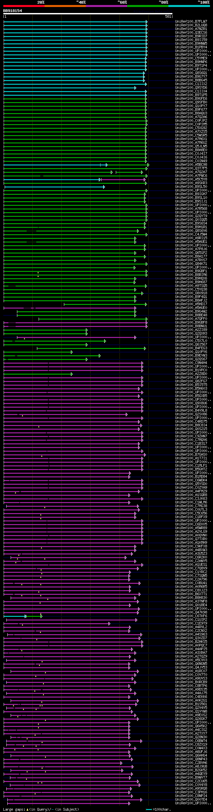
Task: Select hit label UniRef100_A5BC98
Action: [191, 164]
